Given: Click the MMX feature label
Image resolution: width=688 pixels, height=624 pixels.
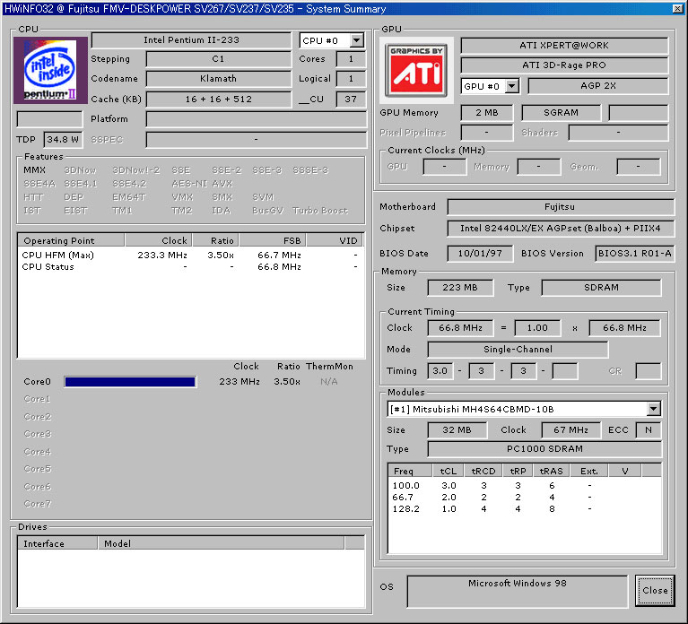Looking at the screenshot, I should (35, 170).
